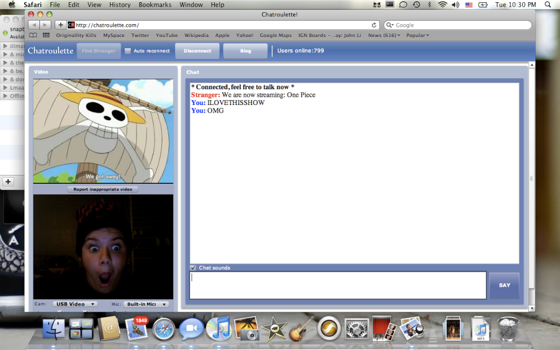Open Safari compass icon in the Dock

click(x=164, y=329)
